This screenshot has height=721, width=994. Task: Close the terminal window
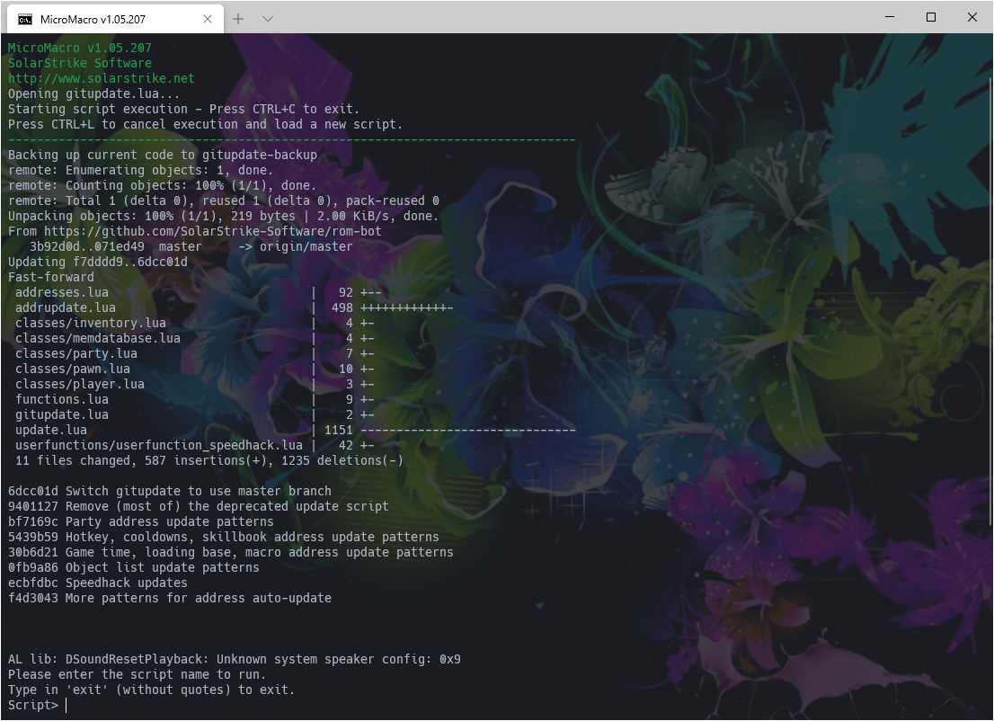click(972, 17)
